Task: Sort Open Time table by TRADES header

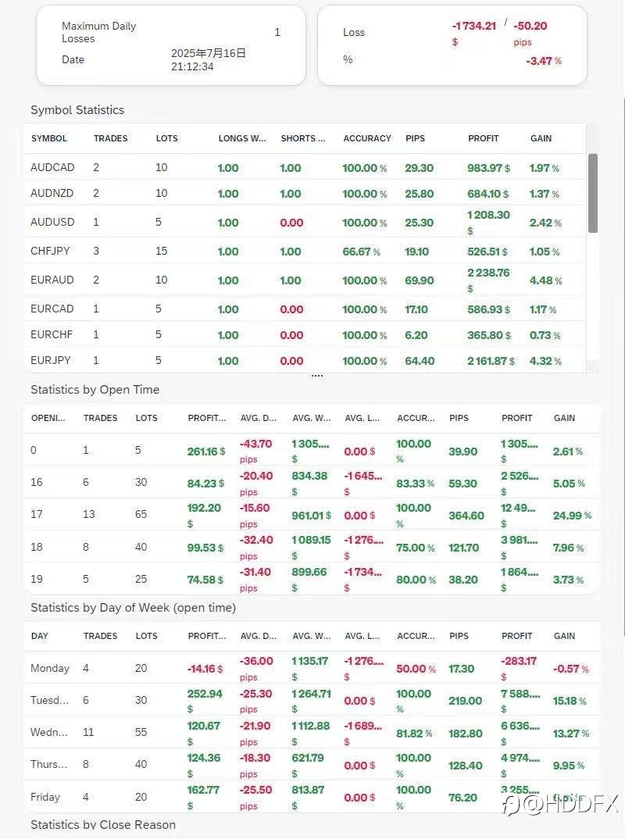Action: (x=100, y=418)
